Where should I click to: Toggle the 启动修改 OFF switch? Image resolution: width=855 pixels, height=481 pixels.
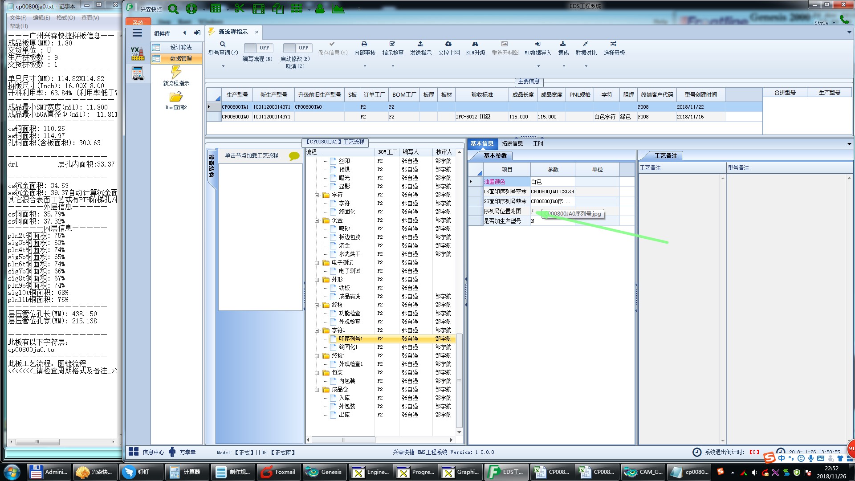(x=297, y=48)
